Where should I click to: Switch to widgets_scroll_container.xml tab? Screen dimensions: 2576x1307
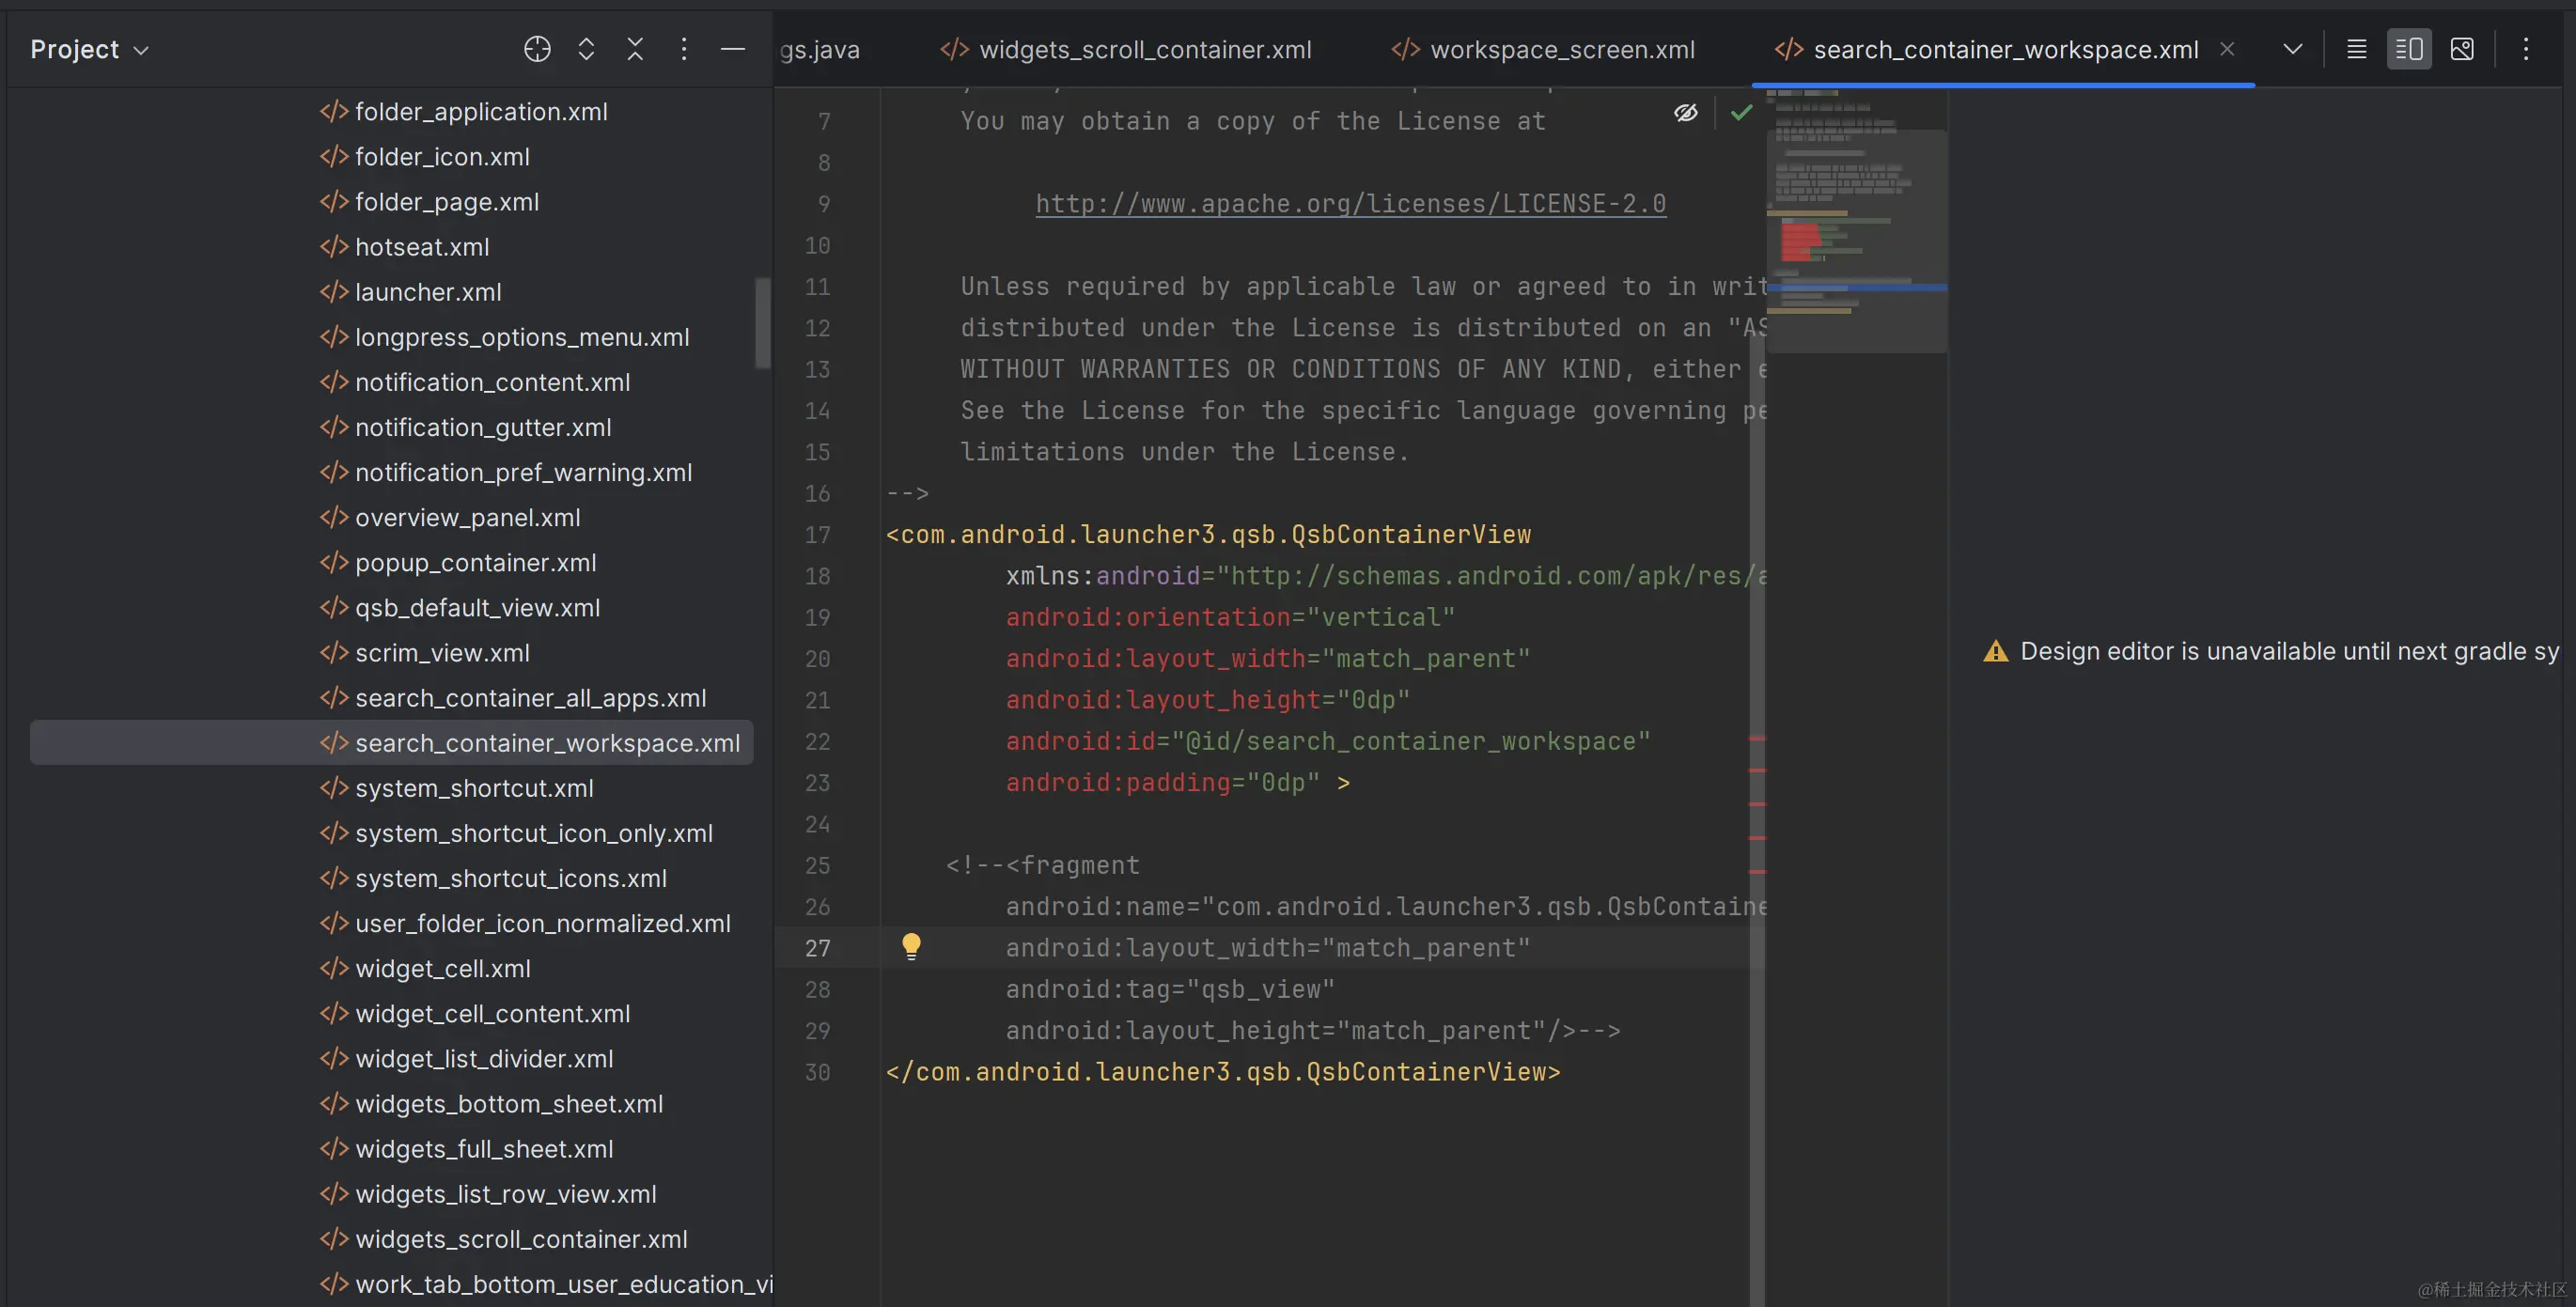[1126, 49]
